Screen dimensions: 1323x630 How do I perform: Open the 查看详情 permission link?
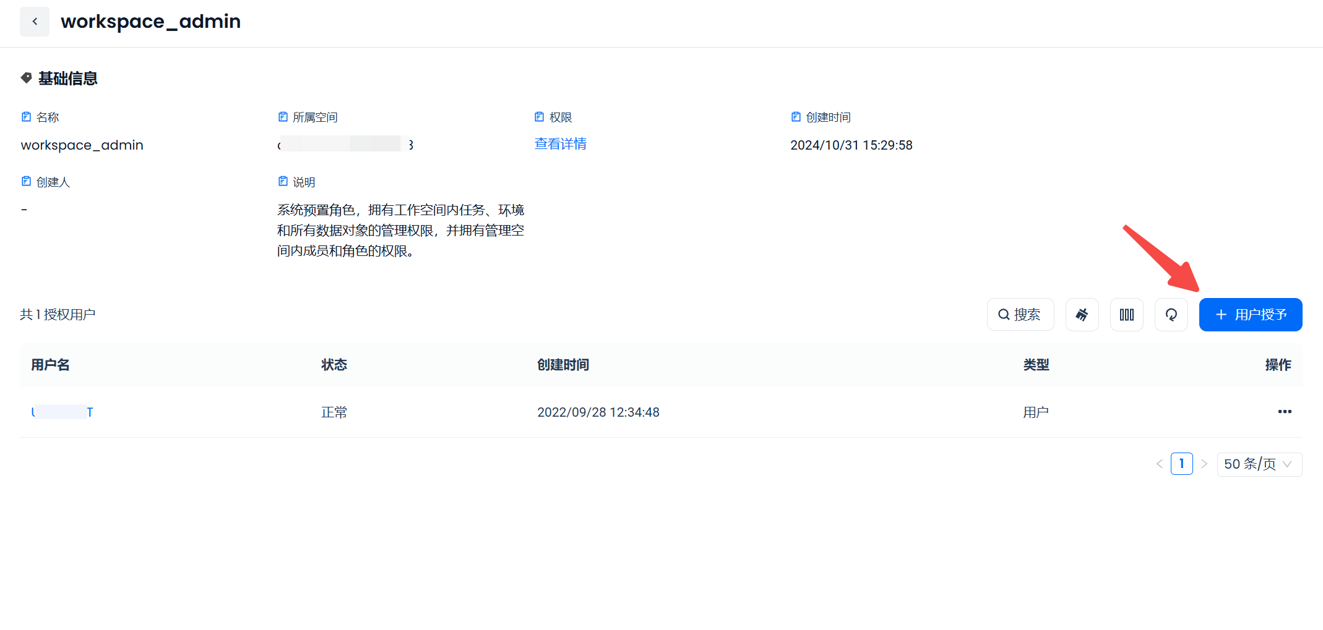[x=560, y=144]
